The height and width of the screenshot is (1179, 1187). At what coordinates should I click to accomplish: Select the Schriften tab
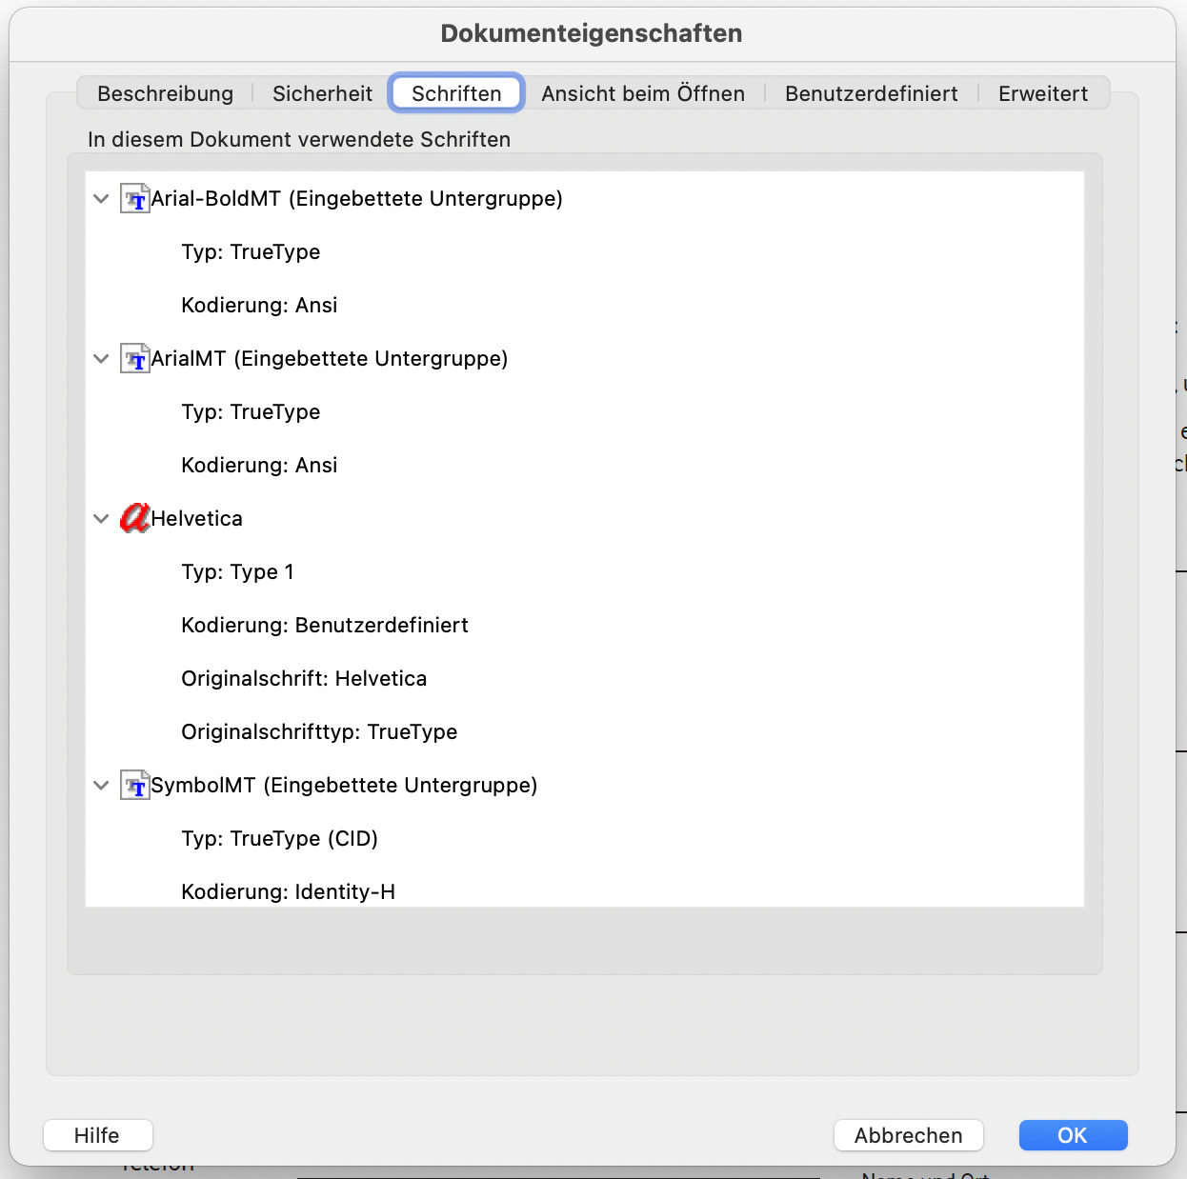456,93
